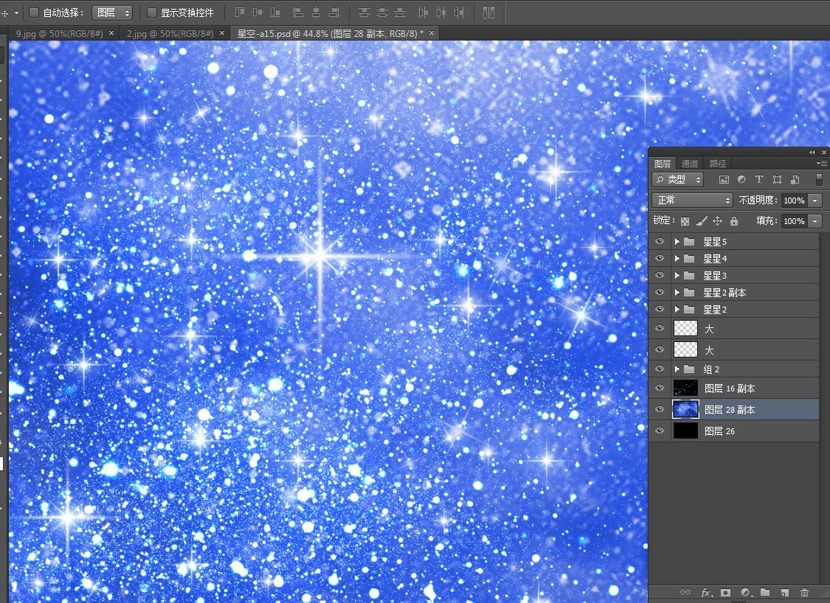830x603 pixels.
Task: Click the 填充 fill value field
Action: 794,221
